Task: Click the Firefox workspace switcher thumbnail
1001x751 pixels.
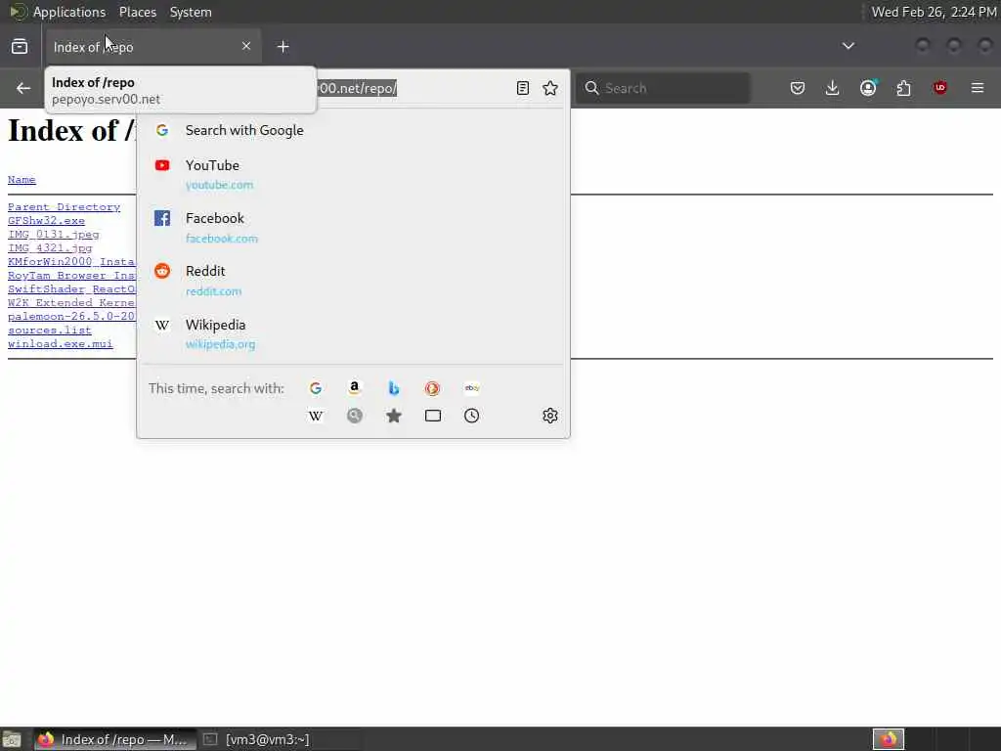Action: pyautogui.click(x=888, y=739)
